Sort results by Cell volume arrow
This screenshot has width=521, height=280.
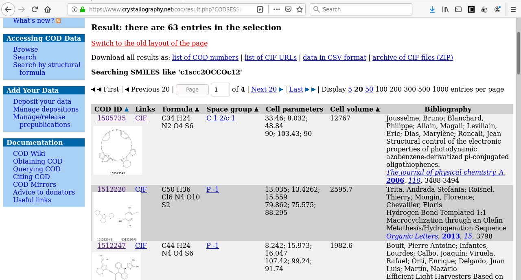click(378, 109)
